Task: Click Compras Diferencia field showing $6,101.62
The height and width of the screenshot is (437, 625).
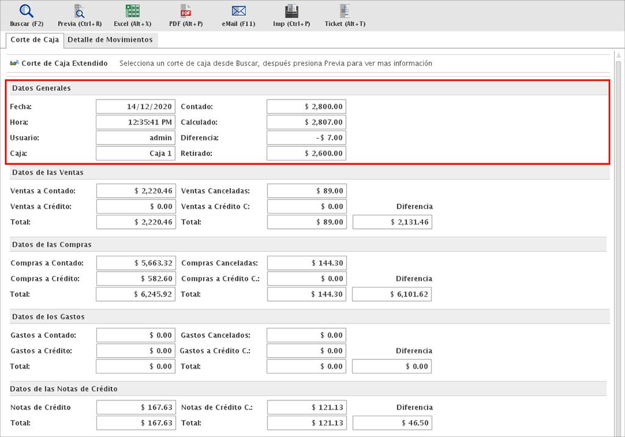Action: (392, 294)
